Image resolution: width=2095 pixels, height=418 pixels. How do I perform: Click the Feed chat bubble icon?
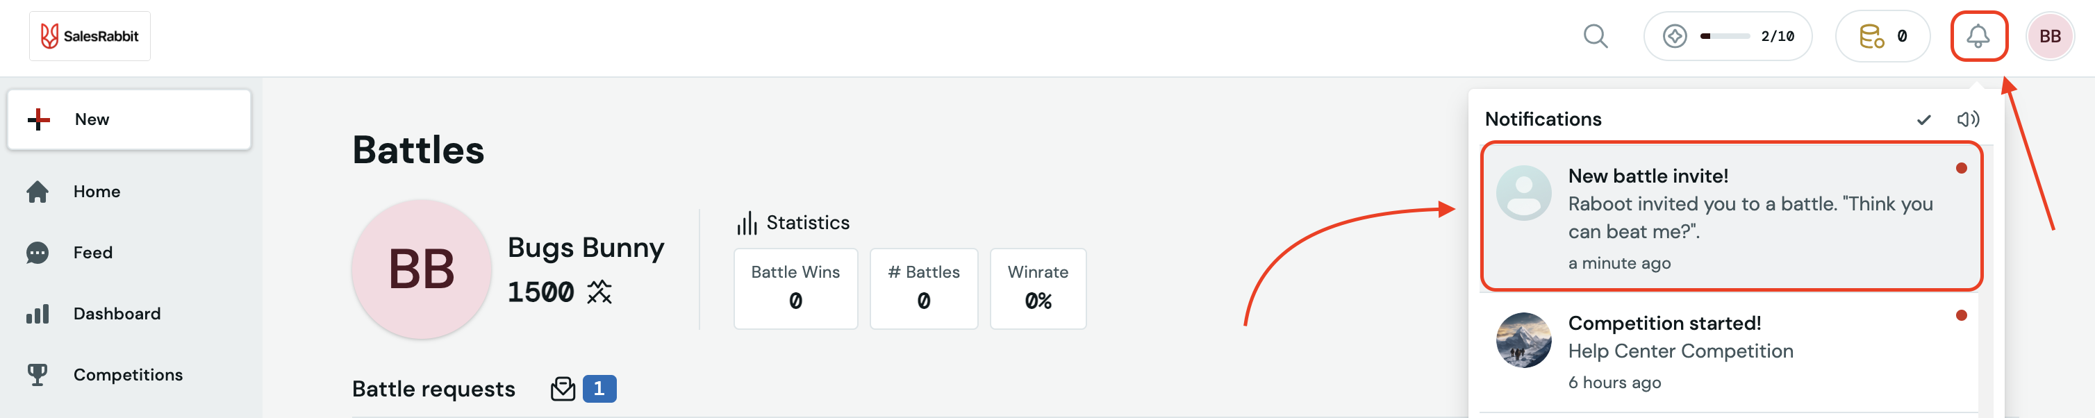(x=38, y=253)
